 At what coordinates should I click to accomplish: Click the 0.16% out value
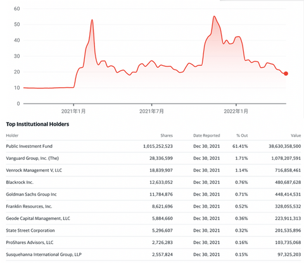tap(241, 242)
